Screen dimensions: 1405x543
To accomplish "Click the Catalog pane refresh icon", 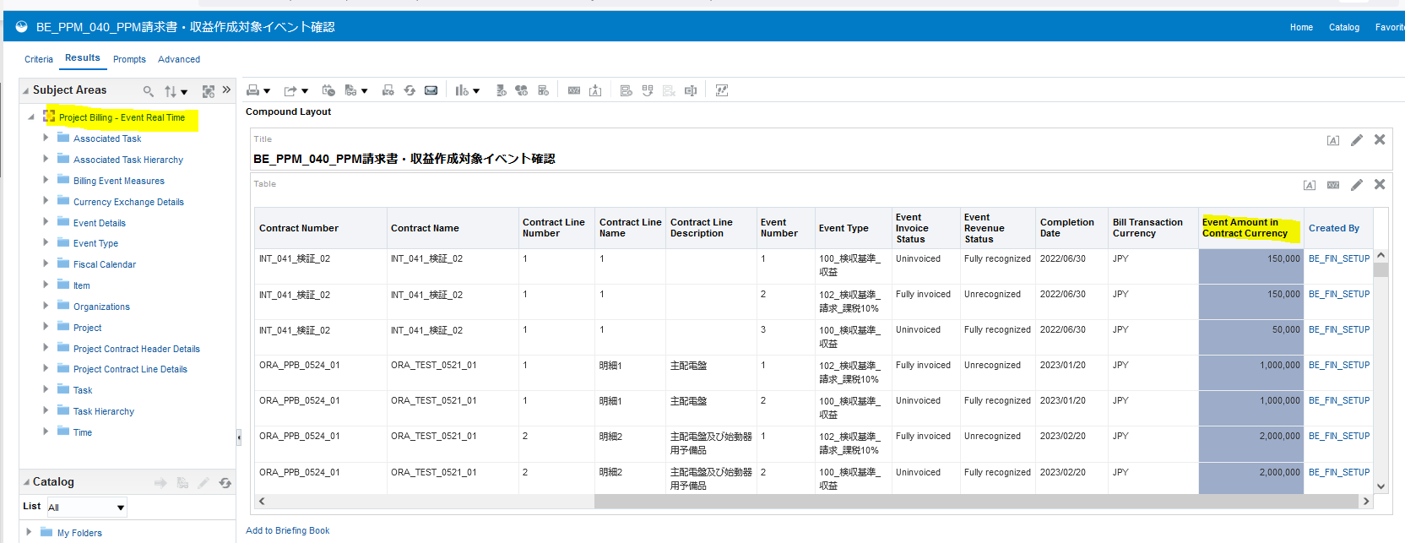I will point(225,483).
